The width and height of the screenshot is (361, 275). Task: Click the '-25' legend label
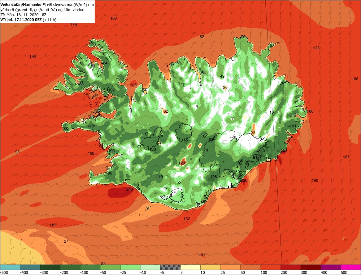(124, 272)
